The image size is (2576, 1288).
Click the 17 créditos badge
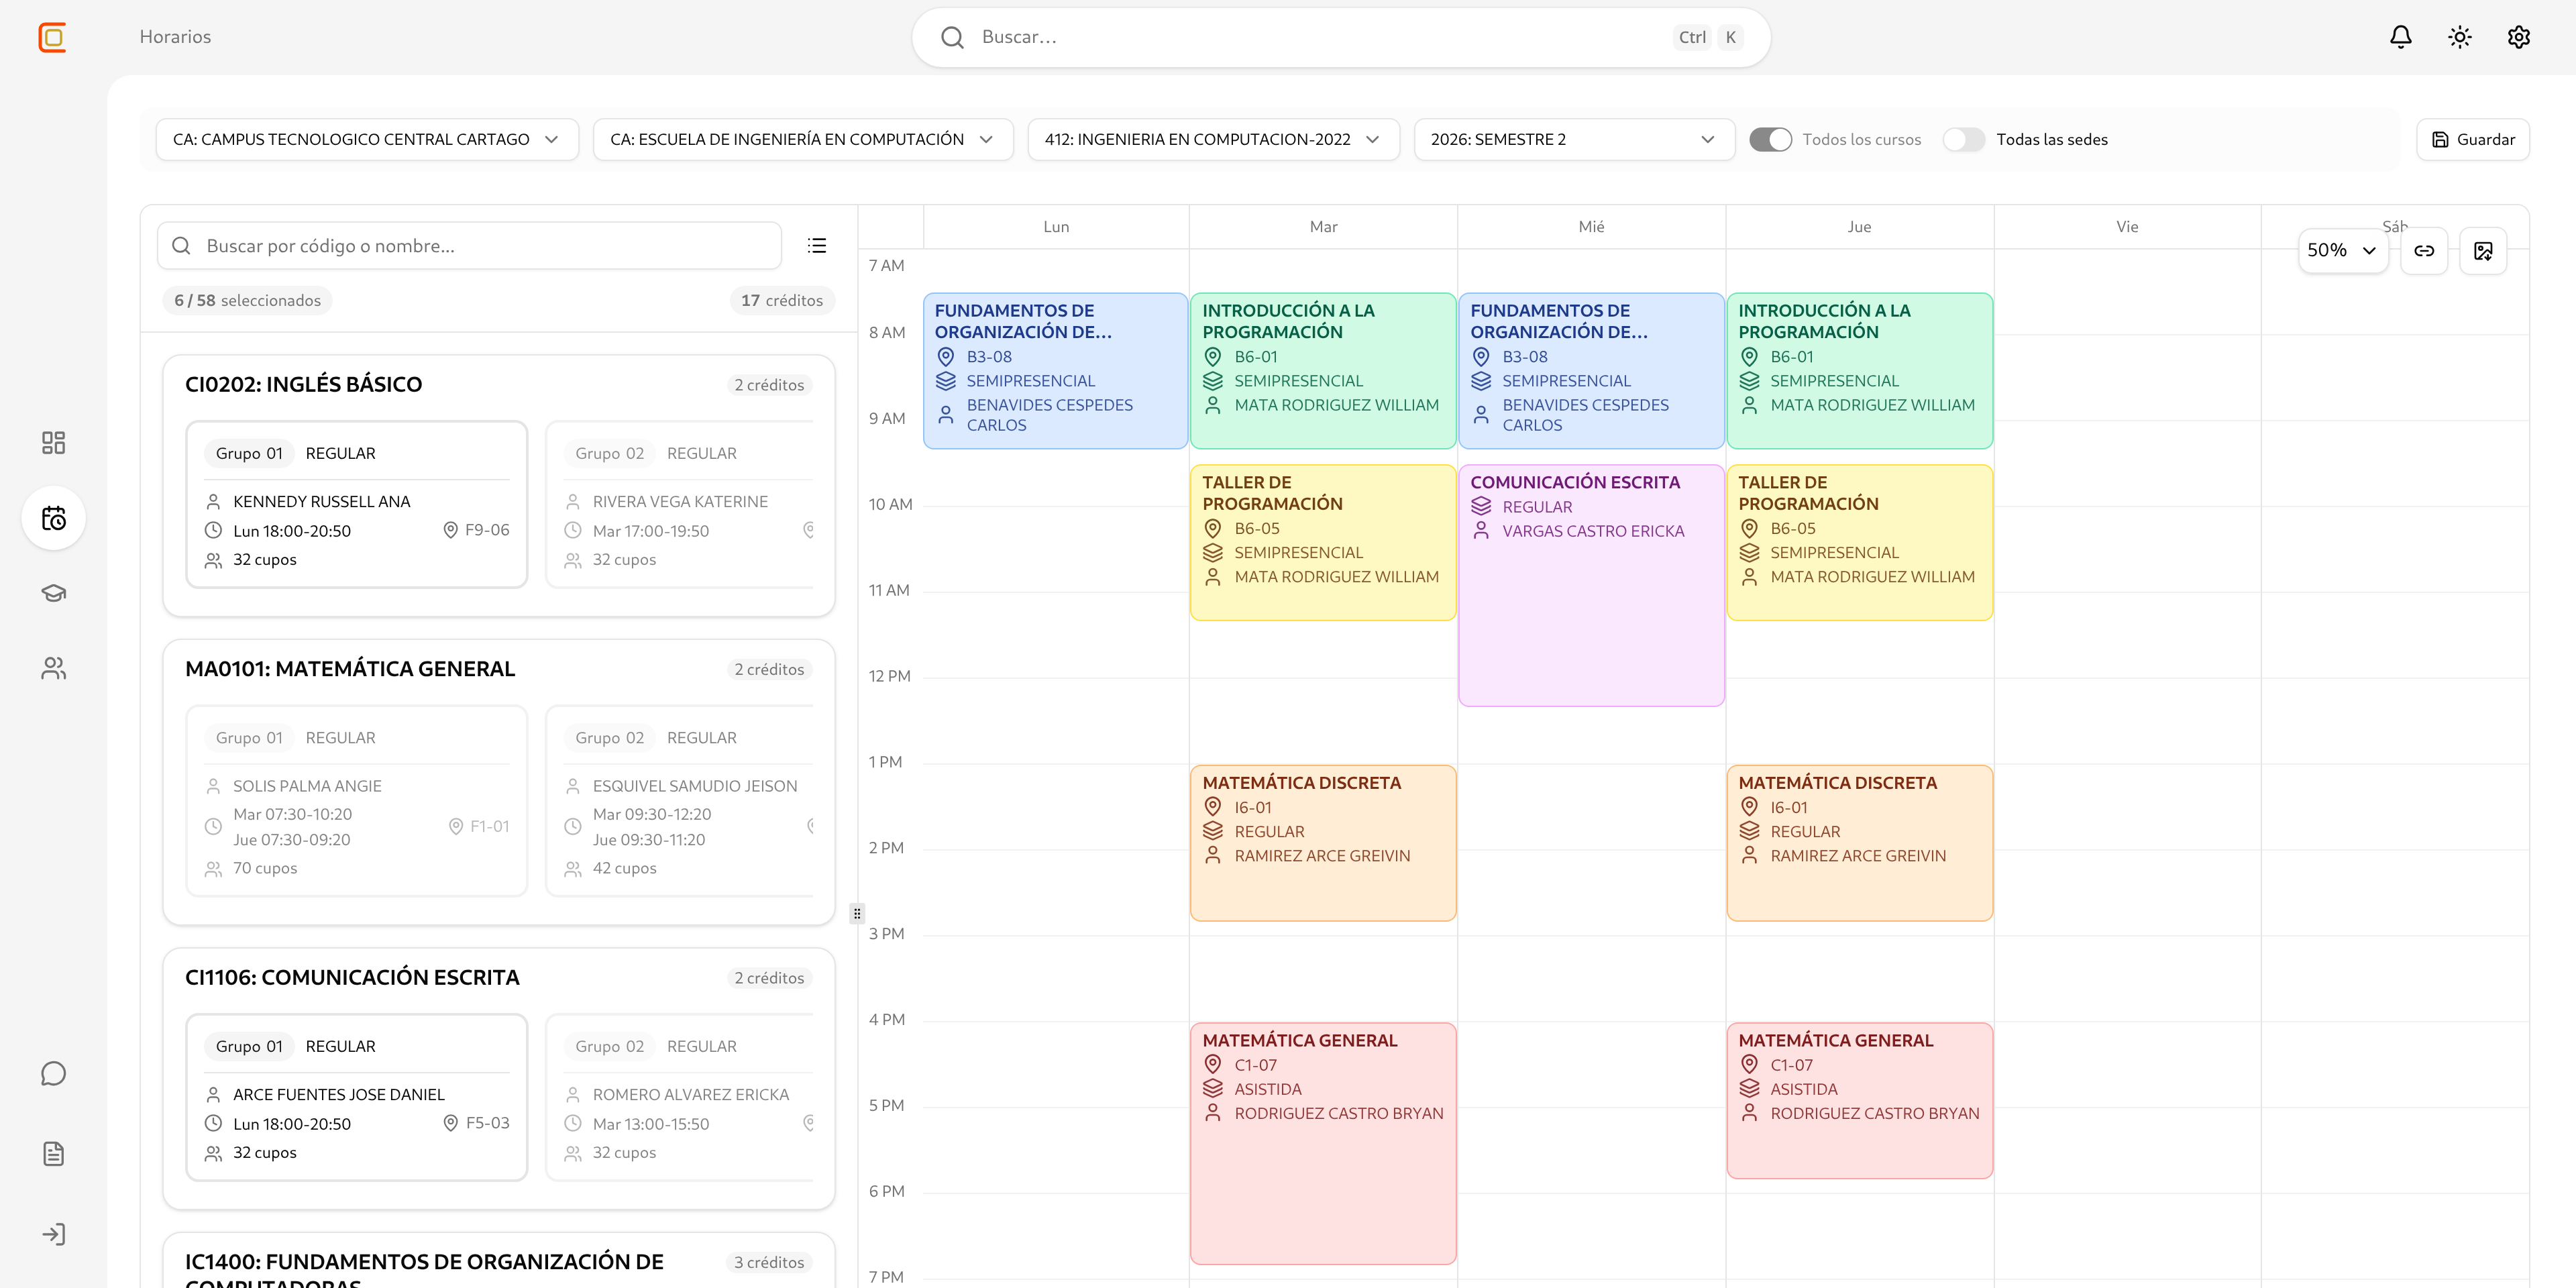pyautogui.click(x=782, y=301)
